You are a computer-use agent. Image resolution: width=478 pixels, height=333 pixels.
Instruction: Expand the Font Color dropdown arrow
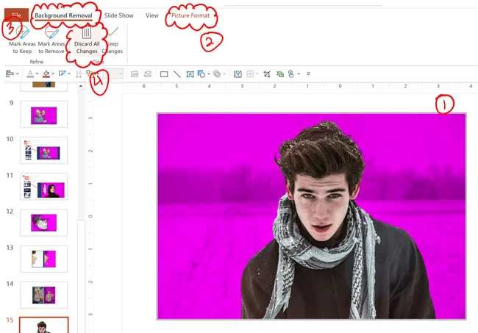(x=37, y=74)
